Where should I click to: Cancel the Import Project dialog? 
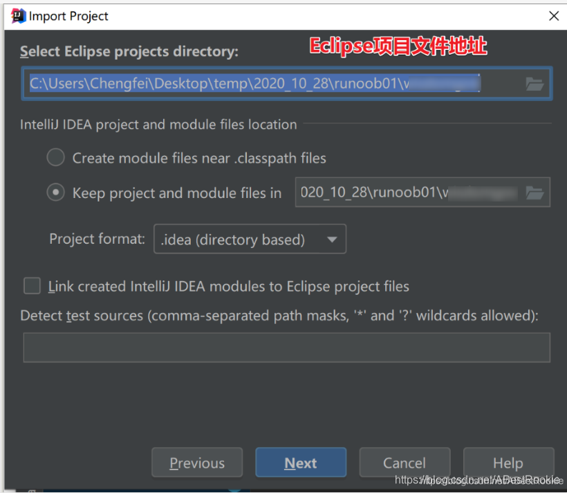click(x=405, y=463)
